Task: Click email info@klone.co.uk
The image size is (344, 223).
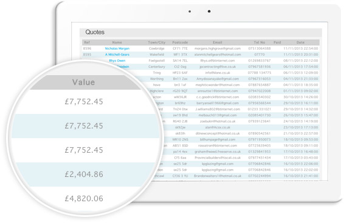Action: (218, 73)
